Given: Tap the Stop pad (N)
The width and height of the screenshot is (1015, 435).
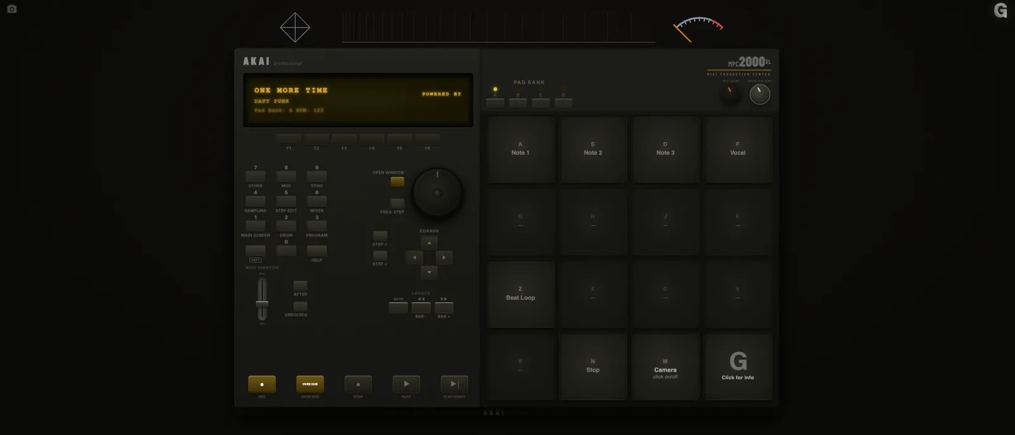Looking at the screenshot, I should click(593, 367).
